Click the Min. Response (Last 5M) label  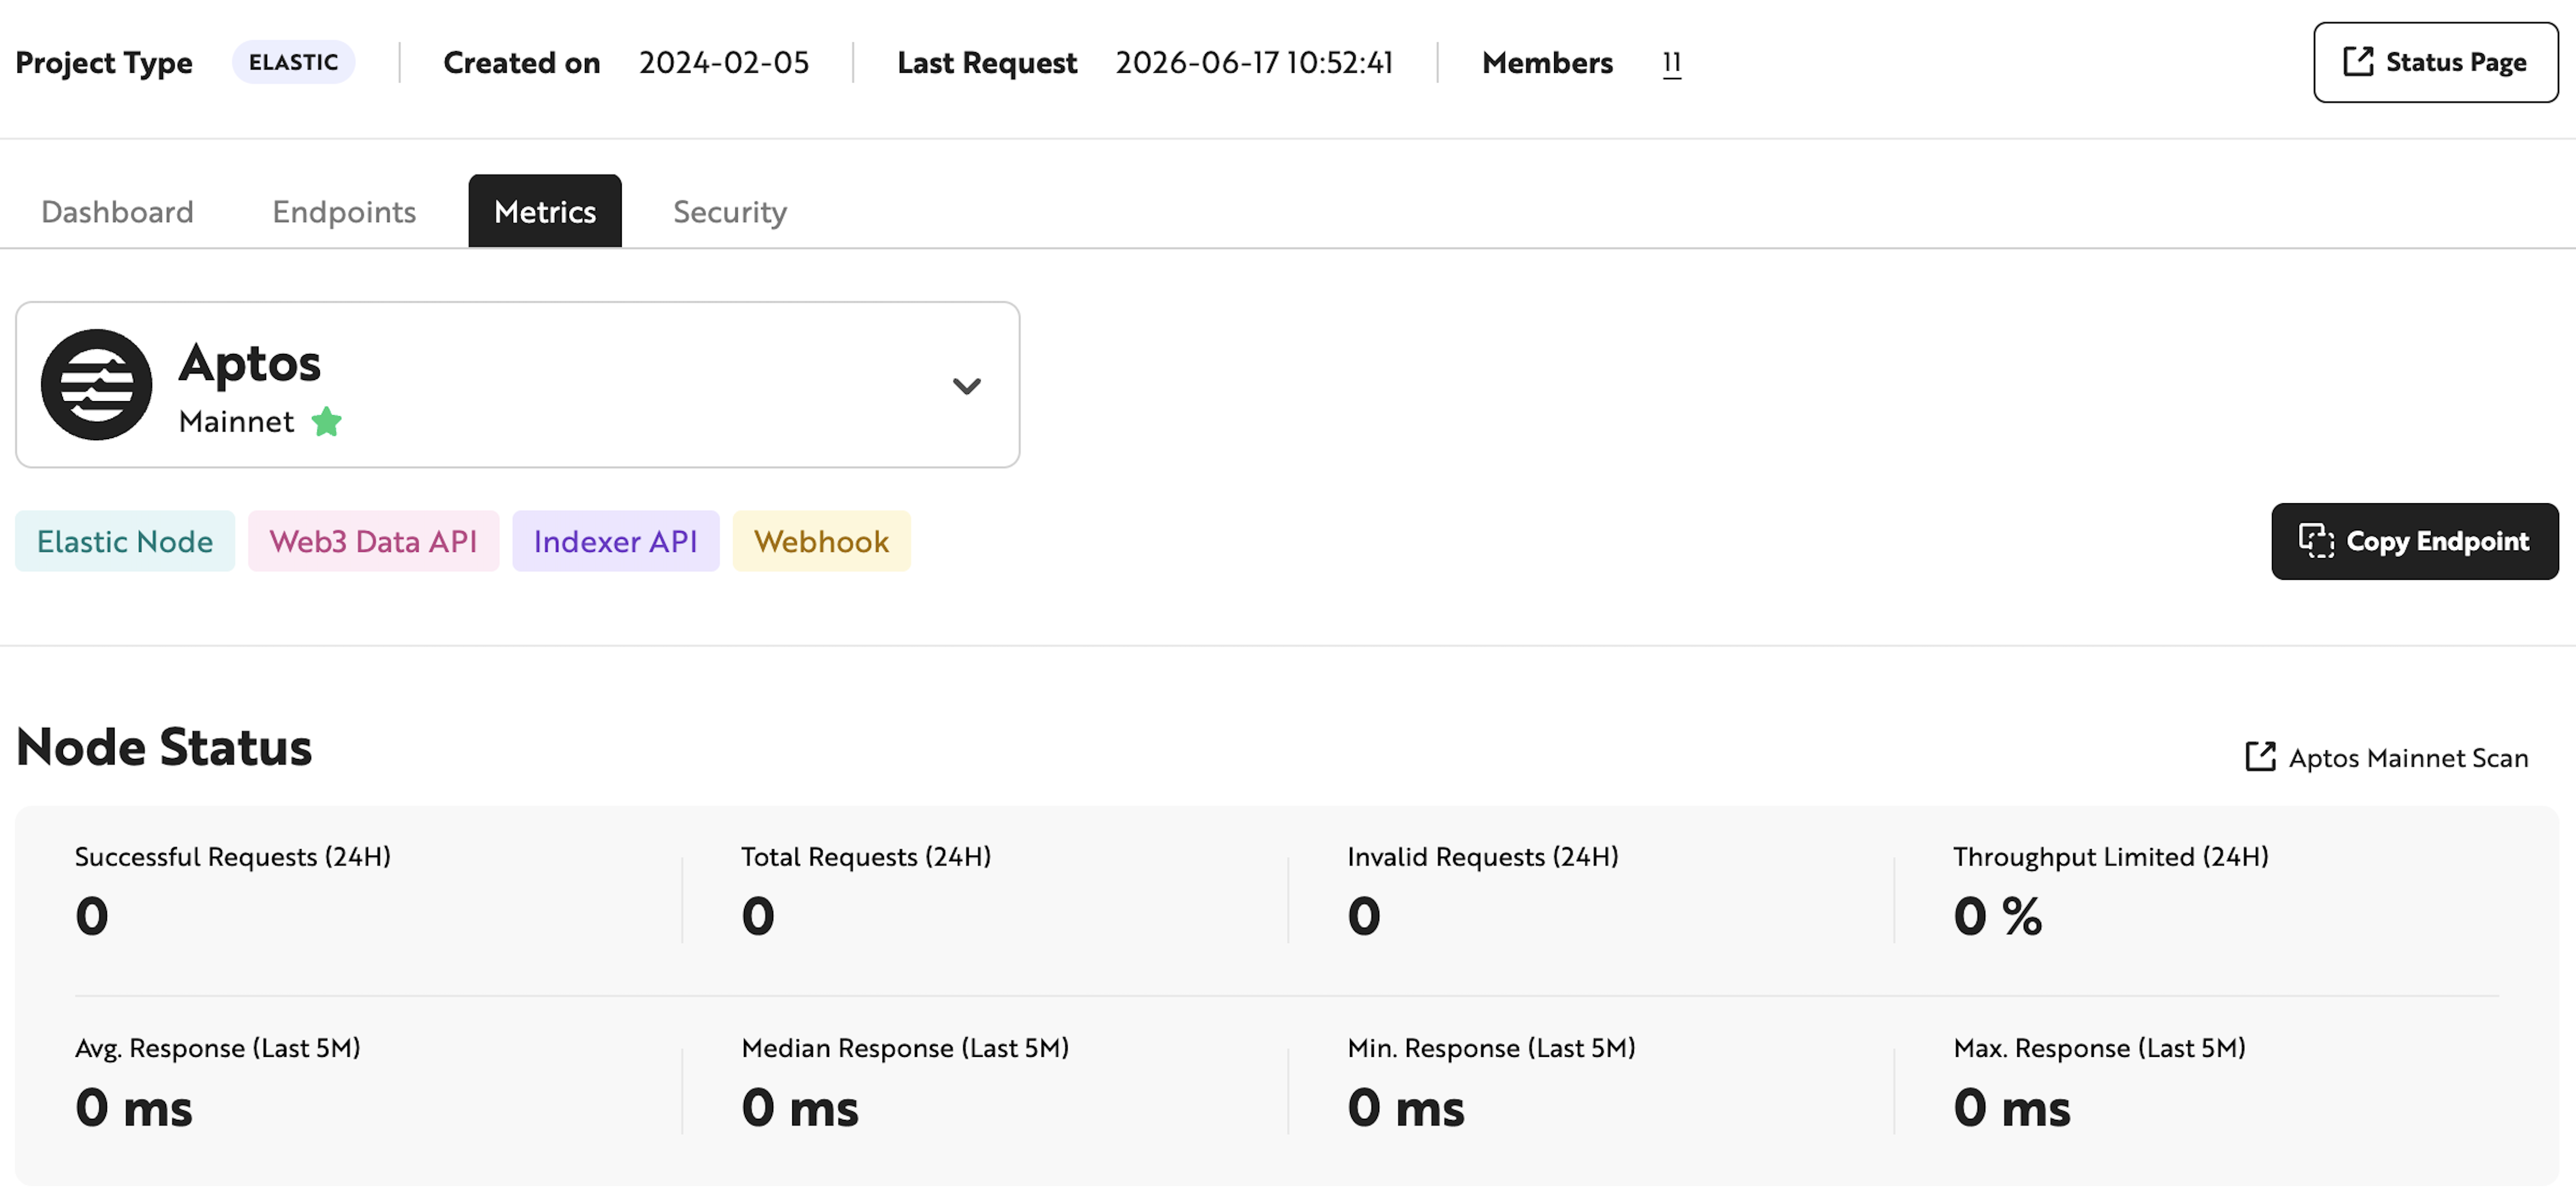point(1491,1048)
